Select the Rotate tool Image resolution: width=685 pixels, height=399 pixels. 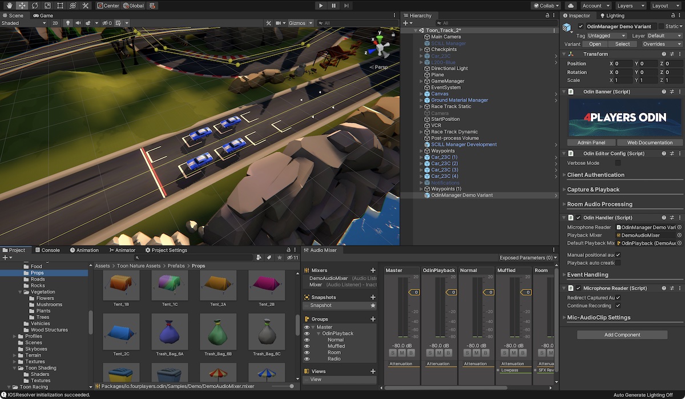[x=35, y=6]
